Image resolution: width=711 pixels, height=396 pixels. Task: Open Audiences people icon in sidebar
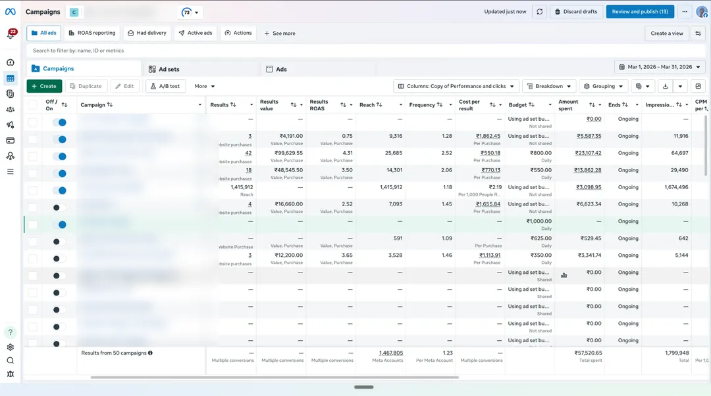[x=11, y=109]
